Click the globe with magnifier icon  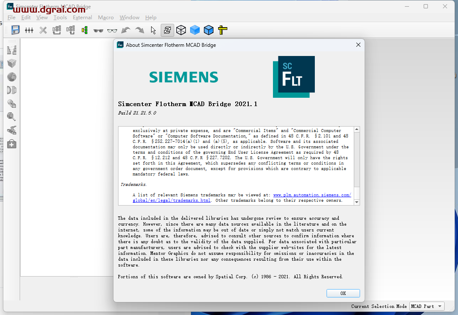[x=12, y=117]
